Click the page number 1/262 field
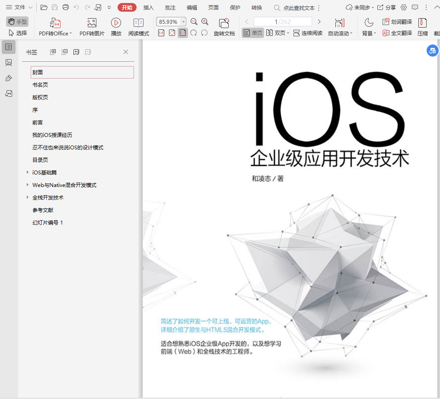 point(283,22)
